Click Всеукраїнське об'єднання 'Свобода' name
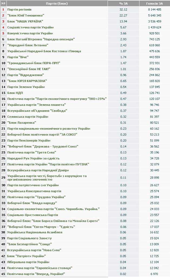 [37, 111]
